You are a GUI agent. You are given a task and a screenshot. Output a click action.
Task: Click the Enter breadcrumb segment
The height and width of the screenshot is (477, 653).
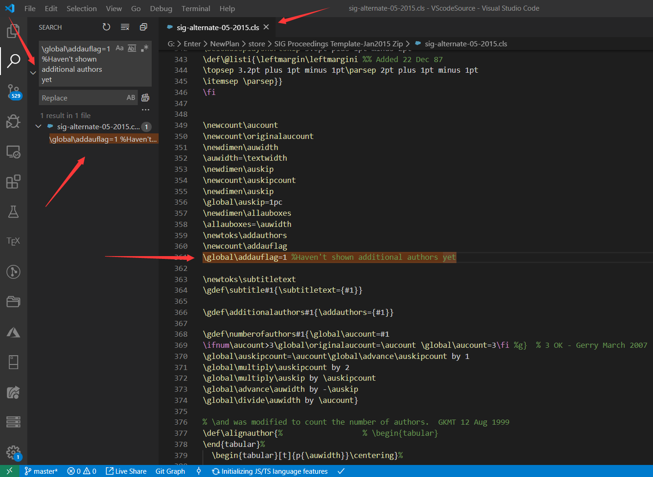tap(192, 44)
